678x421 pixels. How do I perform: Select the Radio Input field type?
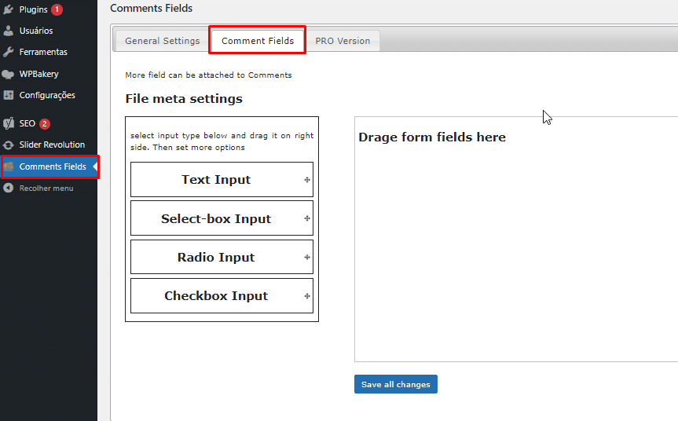pos(222,257)
